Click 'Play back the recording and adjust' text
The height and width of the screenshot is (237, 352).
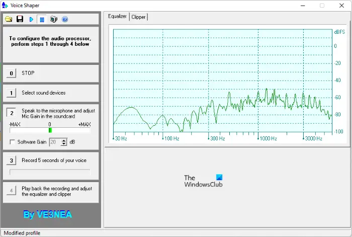(x=57, y=189)
